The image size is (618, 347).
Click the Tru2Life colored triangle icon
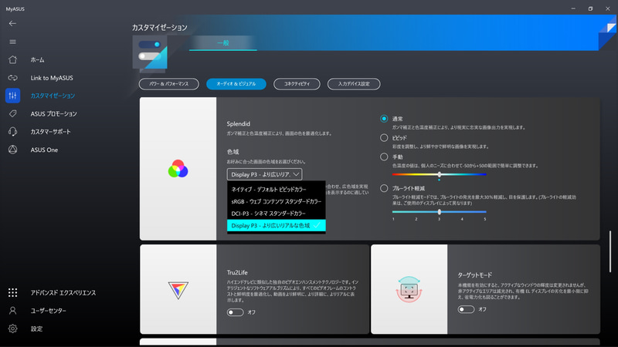tap(178, 291)
